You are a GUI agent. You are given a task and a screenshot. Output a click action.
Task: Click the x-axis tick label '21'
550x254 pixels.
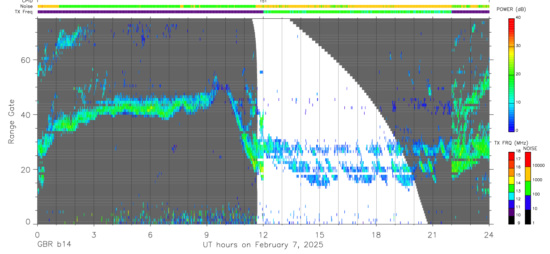(x=433, y=234)
